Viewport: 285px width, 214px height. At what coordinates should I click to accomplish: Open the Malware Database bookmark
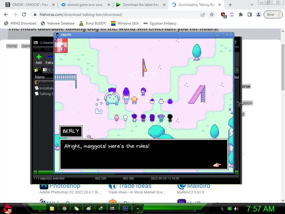[58, 23]
